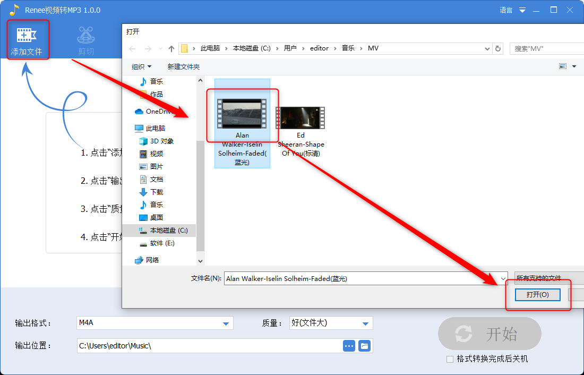Screen dimensions: 584x375
Task: Select 网络 (Network) in navigation tree
Action: coord(147,260)
